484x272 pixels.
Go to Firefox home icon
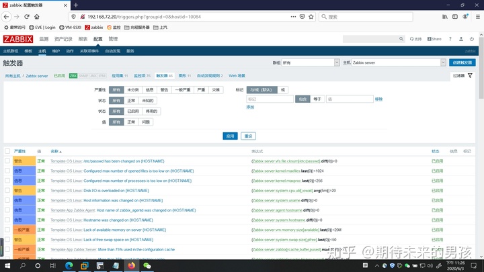(x=37, y=17)
